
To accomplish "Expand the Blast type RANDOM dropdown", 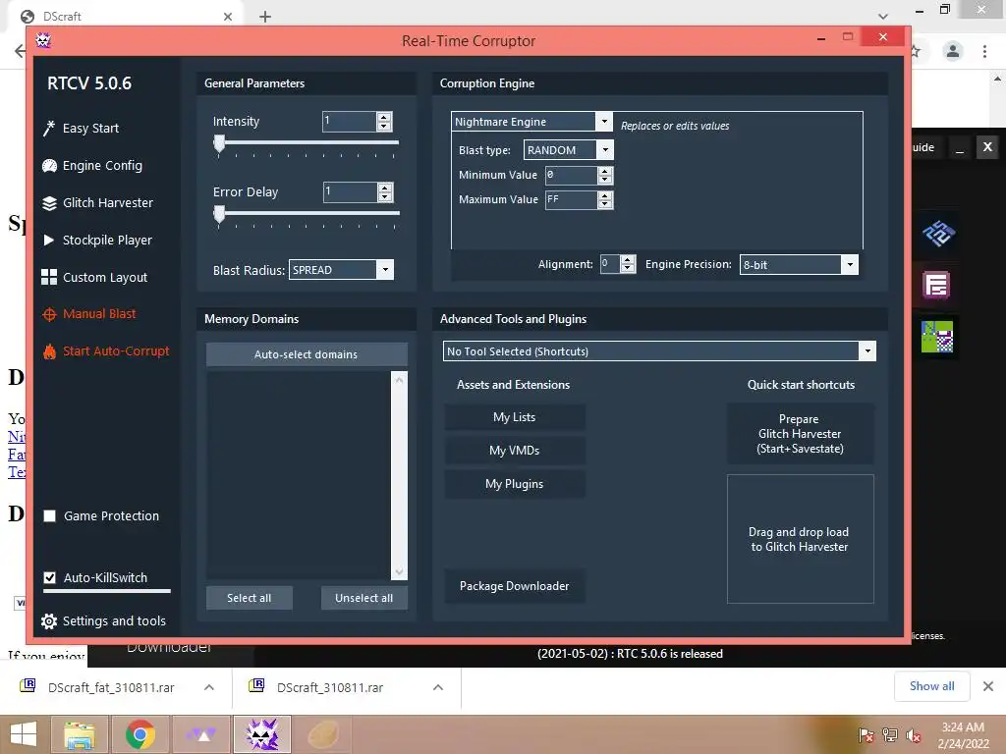I will pyautogui.click(x=605, y=150).
